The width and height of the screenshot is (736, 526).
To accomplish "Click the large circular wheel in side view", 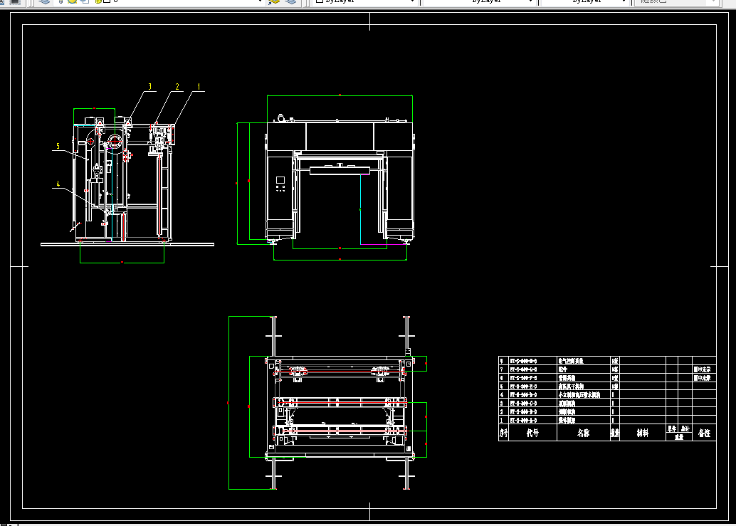I will (115, 141).
